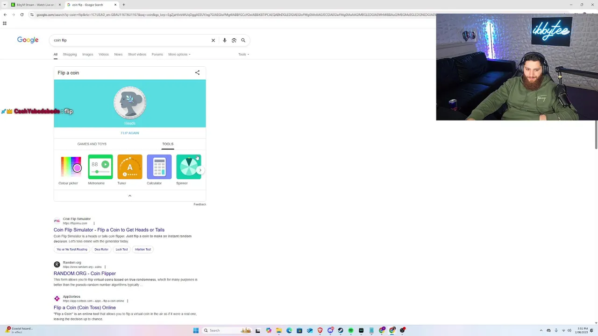The width and height of the screenshot is (598, 336).
Task: Switch to Videos results tab
Action: 104,54
